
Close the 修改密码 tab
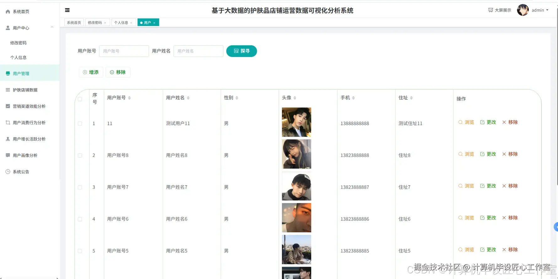105,23
